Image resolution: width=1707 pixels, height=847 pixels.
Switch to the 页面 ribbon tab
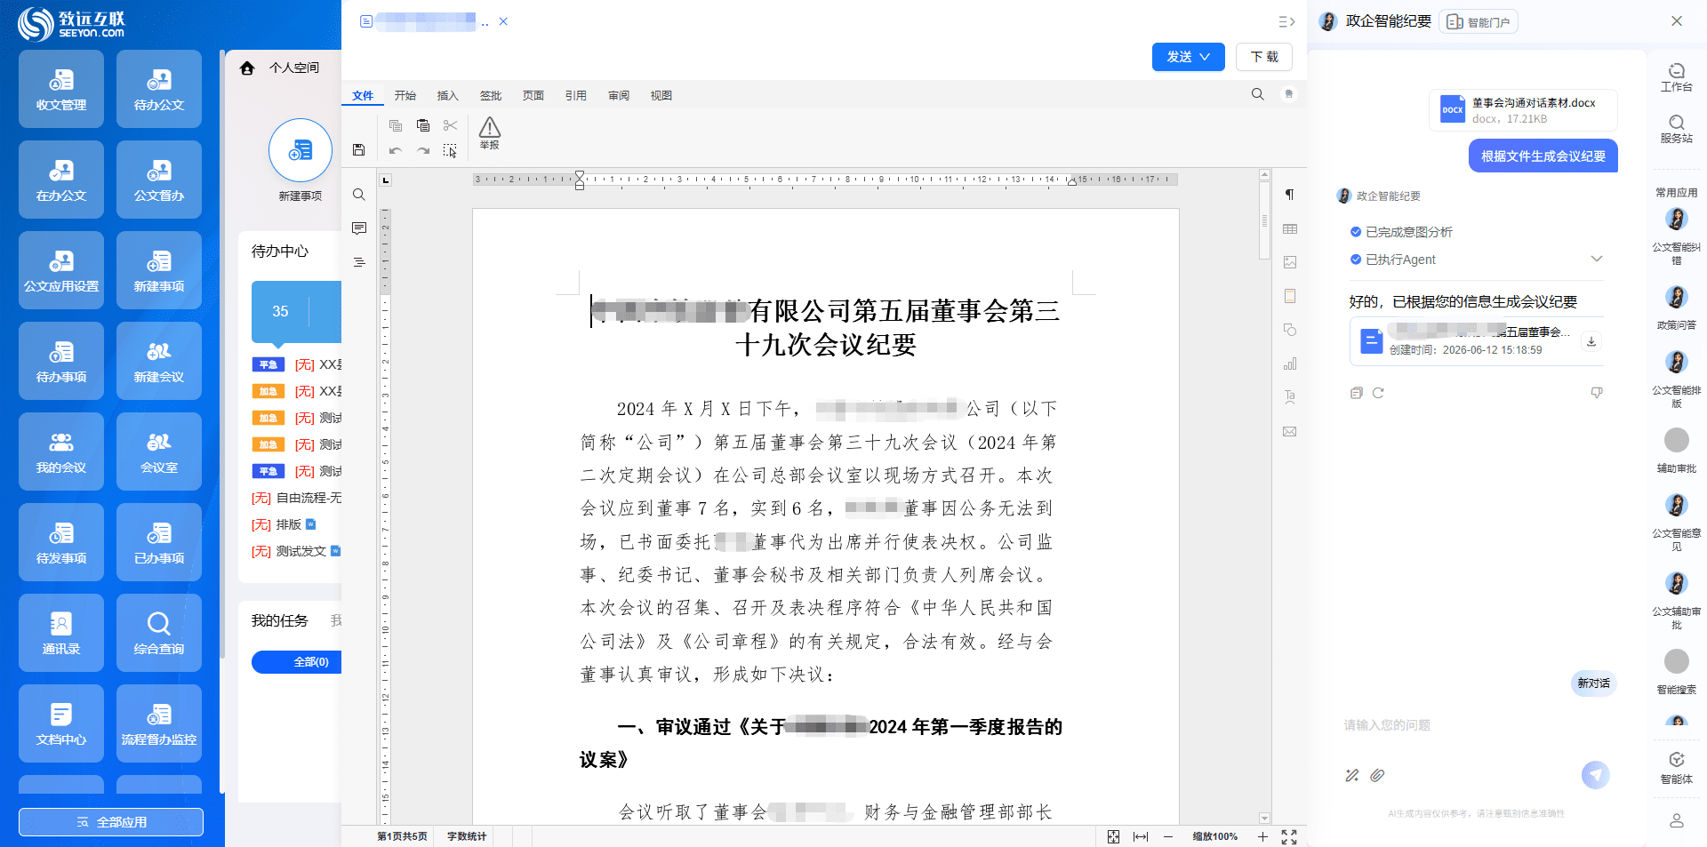point(533,95)
